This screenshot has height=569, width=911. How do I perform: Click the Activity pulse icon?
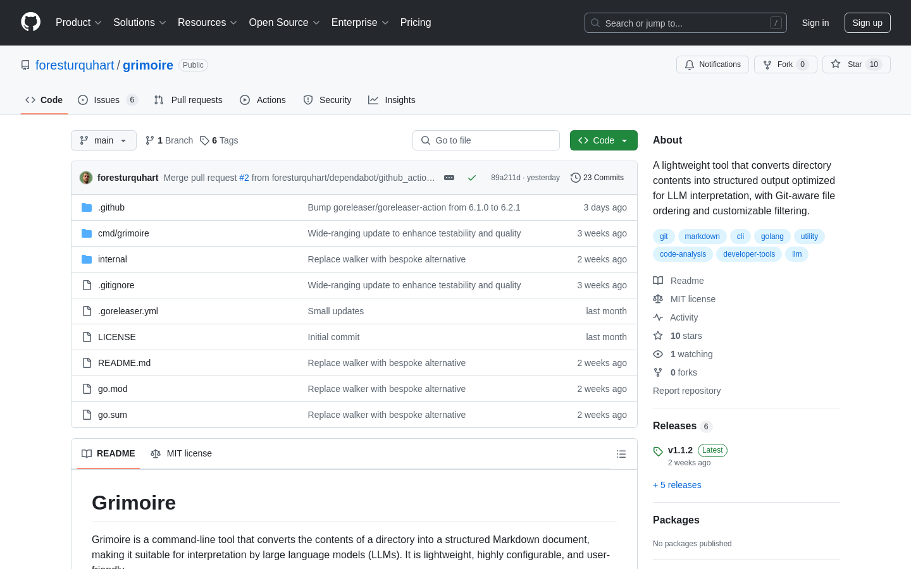pyautogui.click(x=658, y=317)
